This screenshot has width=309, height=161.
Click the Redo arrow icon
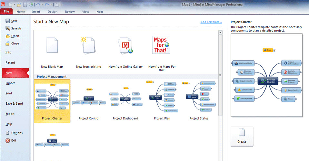click(47, 5)
